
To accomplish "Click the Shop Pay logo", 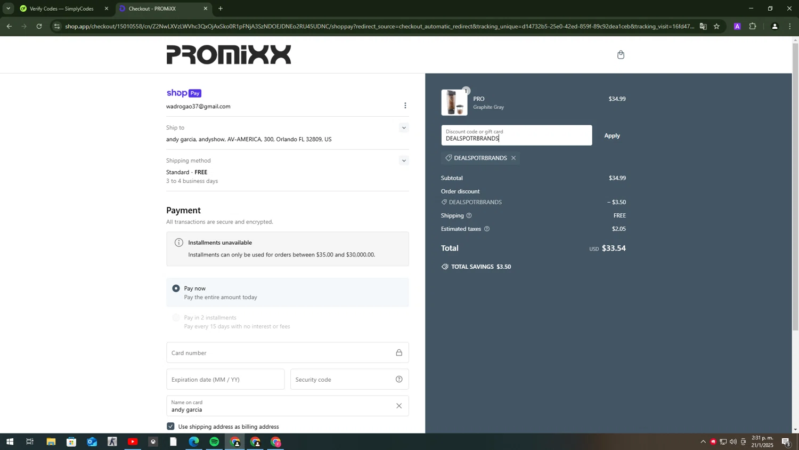I will (184, 93).
